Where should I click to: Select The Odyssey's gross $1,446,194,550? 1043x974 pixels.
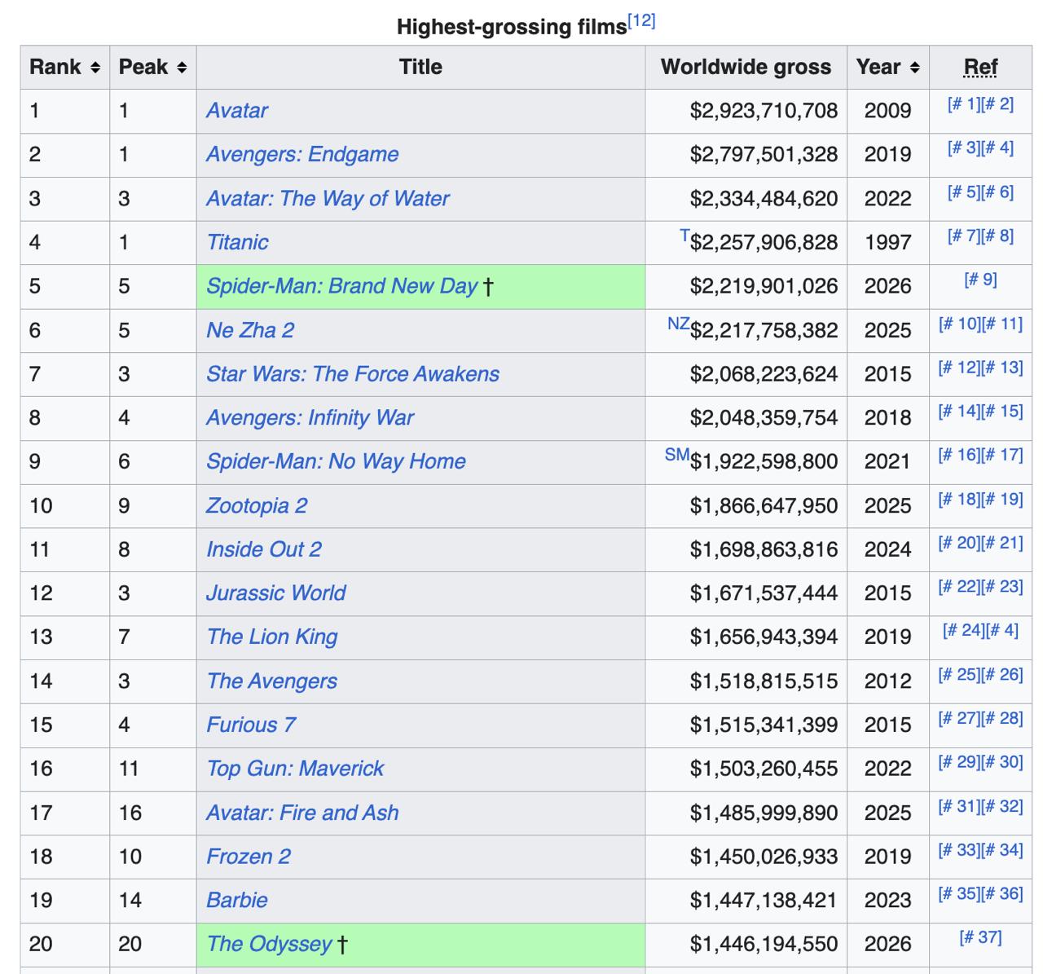(x=764, y=945)
